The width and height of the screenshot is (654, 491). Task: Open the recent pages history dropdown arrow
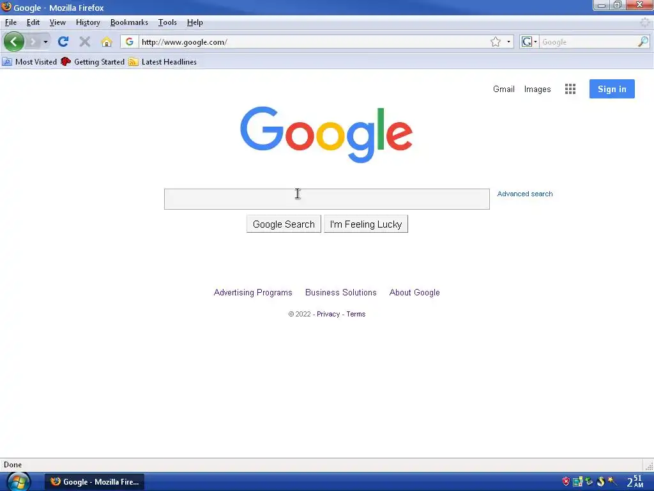[x=45, y=42]
